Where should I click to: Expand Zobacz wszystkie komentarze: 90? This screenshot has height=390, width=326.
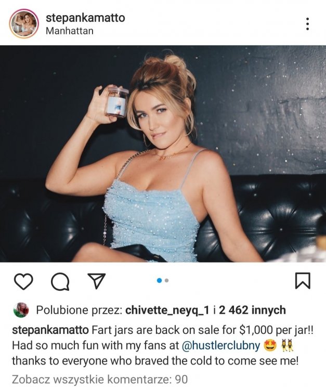point(100,380)
